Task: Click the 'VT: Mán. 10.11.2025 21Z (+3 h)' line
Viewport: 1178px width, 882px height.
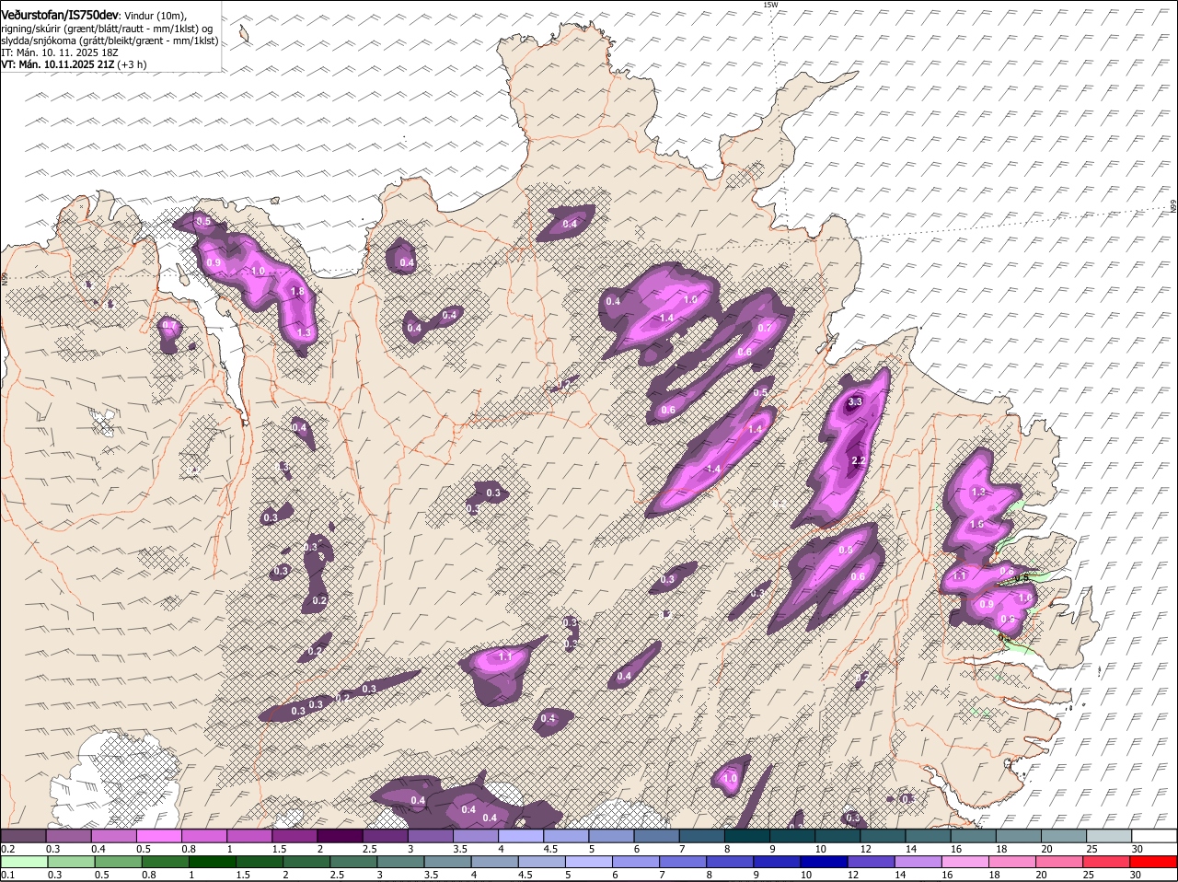Action: pos(73,64)
